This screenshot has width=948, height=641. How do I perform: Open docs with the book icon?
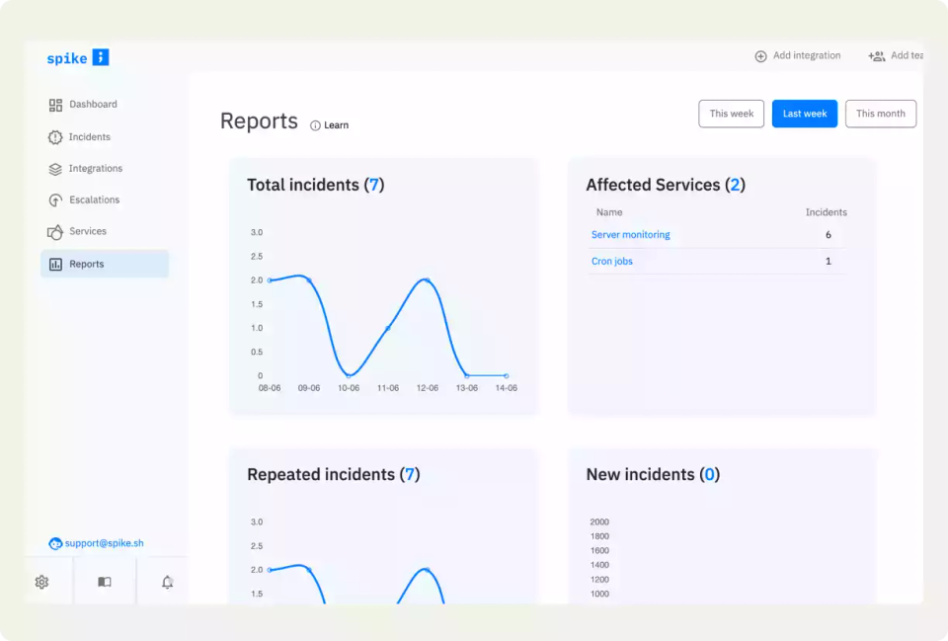point(105,582)
